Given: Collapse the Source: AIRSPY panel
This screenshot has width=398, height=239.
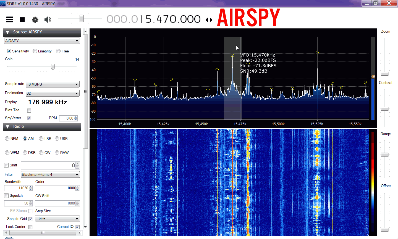Looking at the screenshot, I should (7, 32).
